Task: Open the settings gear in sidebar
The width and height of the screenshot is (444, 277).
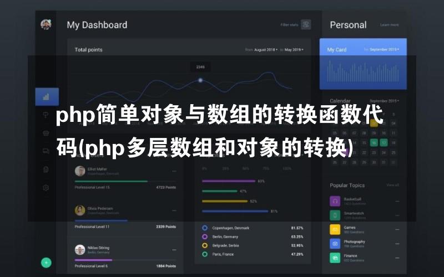Action: (46, 188)
